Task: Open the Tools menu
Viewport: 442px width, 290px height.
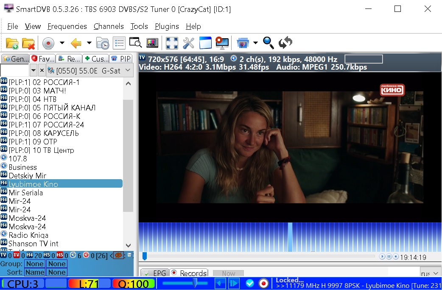Action: pos(139,26)
